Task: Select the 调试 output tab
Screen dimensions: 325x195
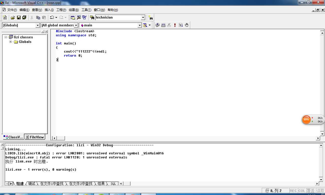Action: [32, 184]
